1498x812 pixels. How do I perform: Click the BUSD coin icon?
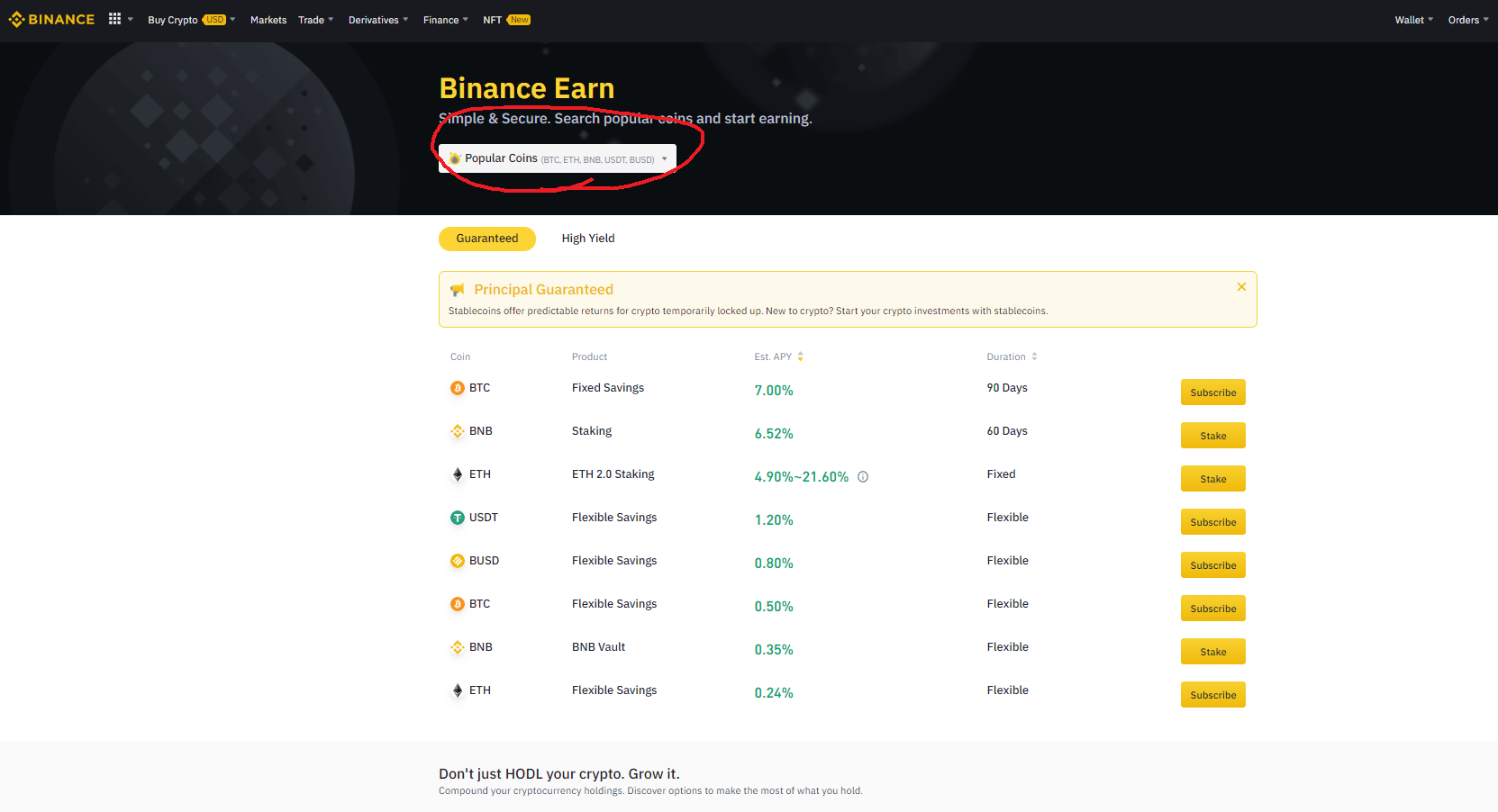click(x=458, y=561)
